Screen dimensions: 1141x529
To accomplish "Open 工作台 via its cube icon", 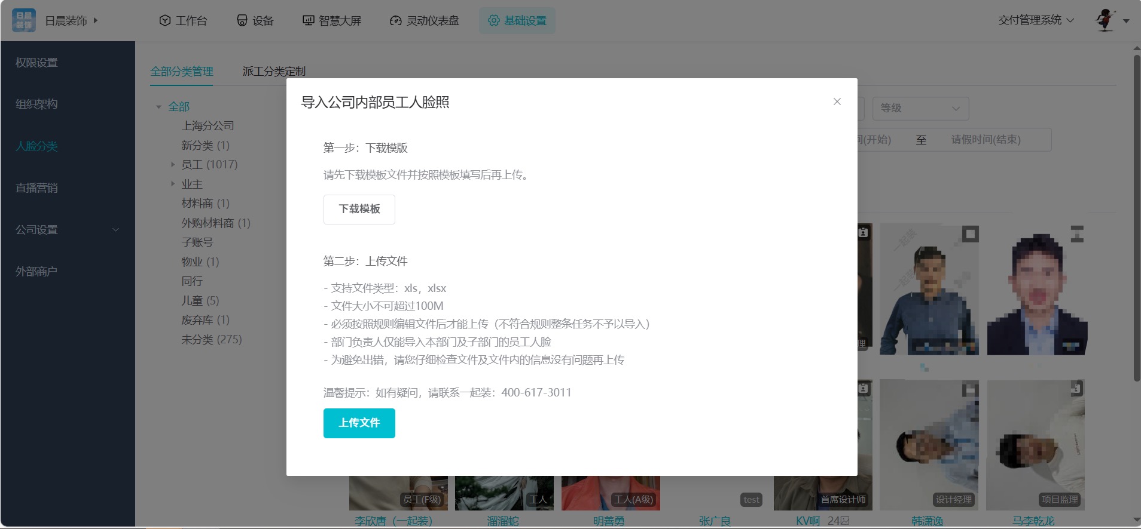I will click(165, 21).
